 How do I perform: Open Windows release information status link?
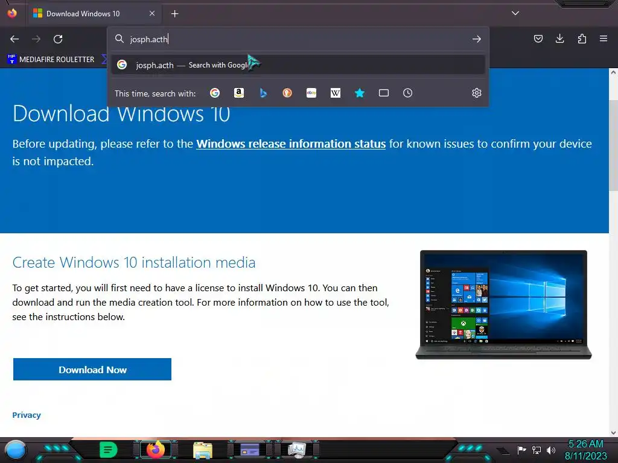click(291, 143)
